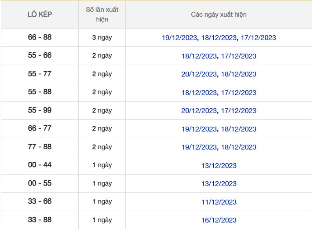
Task: Open 18/12/2023 link in 77 - 88 row
Action: pos(238,147)
